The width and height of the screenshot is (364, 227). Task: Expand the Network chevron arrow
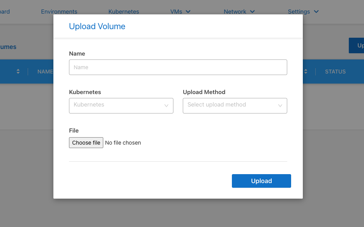point(252,12)
